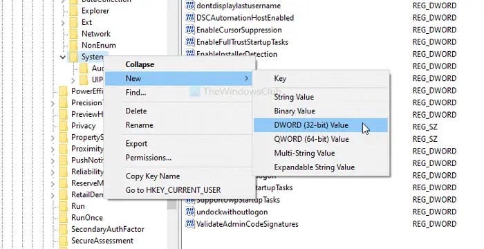This screenshot has height=249, width=484.
Task: Select the SupportUwpStartupTasks value name
Action: [239, 200]
